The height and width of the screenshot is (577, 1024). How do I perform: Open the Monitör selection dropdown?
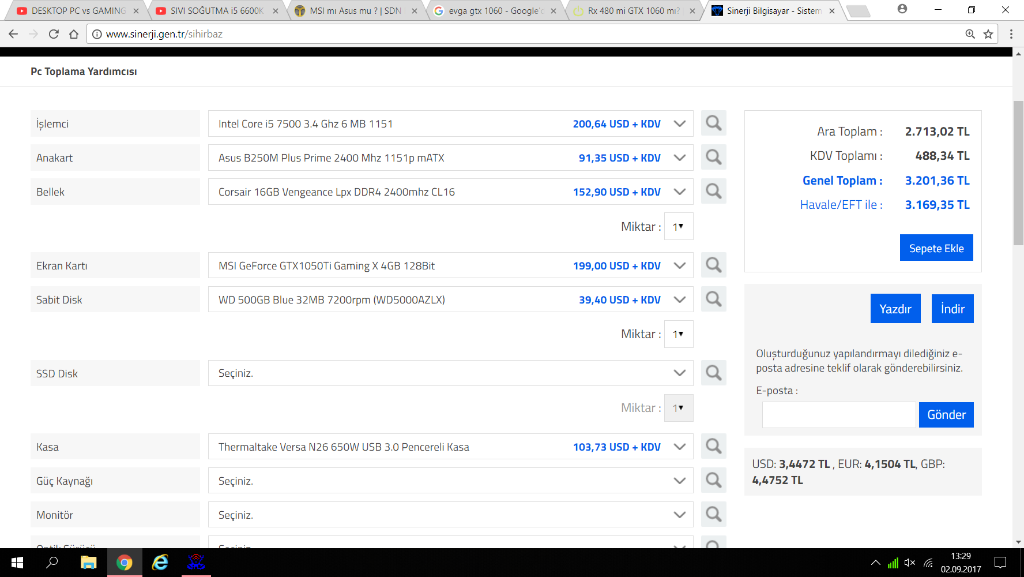pyautogui.click(x=450, y=515)
